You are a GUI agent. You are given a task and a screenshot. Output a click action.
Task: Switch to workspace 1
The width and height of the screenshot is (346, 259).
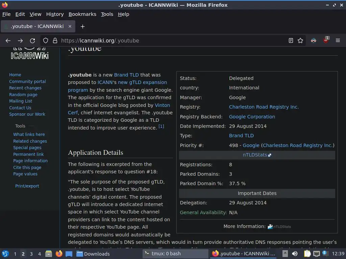15,254
